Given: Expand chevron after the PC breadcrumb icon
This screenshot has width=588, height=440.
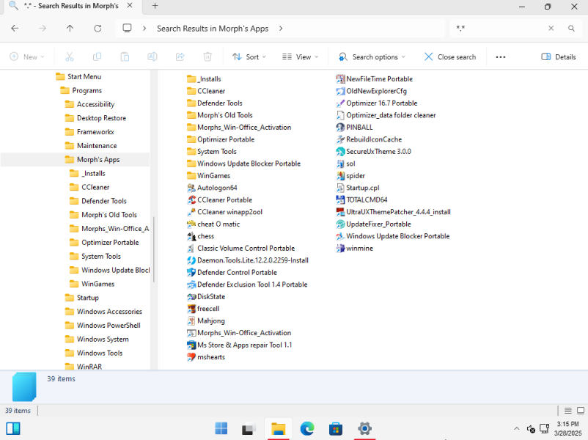Looking at the screenshot, I should (x=144, y=29).
